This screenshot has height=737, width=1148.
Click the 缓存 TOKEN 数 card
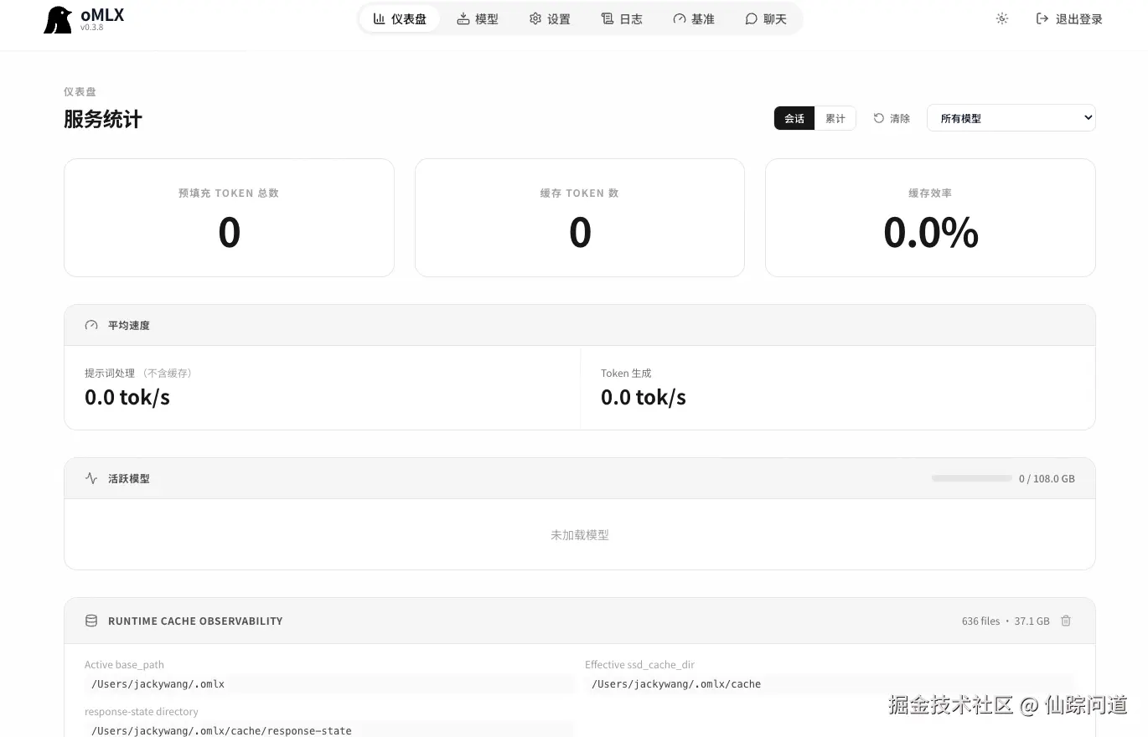point(580,218)
